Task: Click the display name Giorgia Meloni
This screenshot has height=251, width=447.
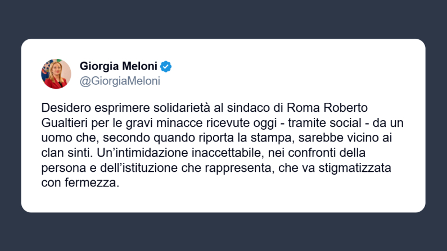Action: pyautogui.click(x=118, y=66)
